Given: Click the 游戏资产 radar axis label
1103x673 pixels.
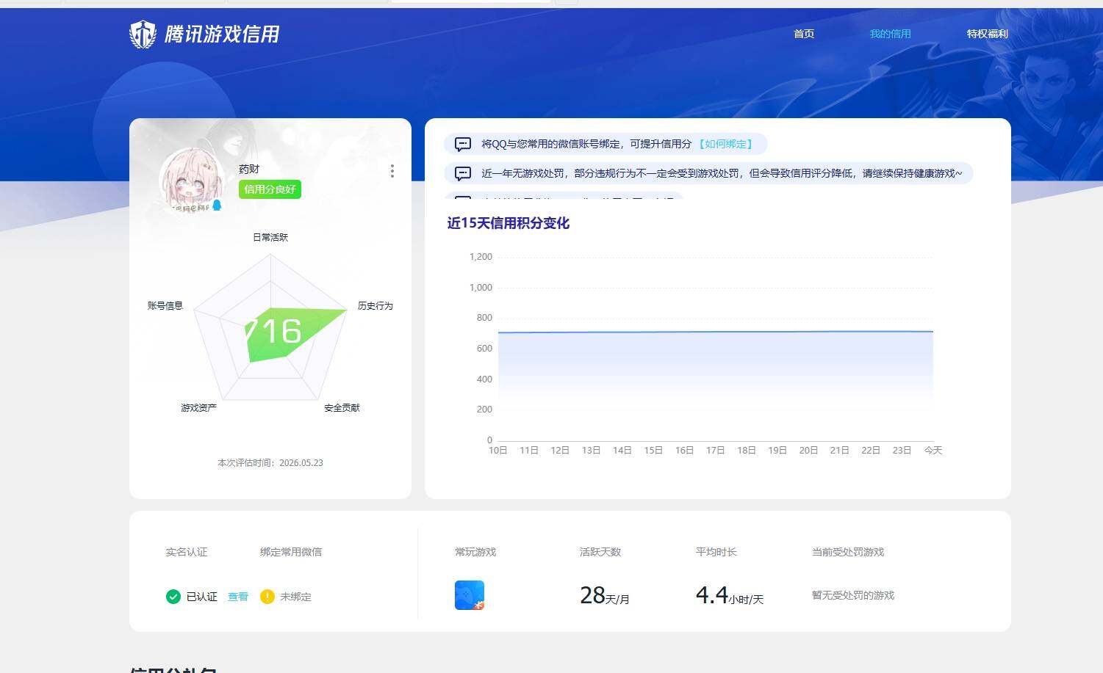Looking at the screenshot, I should pyautogui.click(x=199, y=407).
